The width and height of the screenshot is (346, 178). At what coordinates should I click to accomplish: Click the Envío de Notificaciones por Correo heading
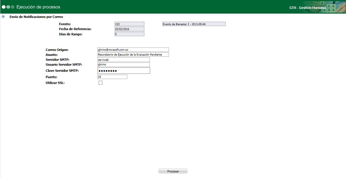[x=36, y=17]
